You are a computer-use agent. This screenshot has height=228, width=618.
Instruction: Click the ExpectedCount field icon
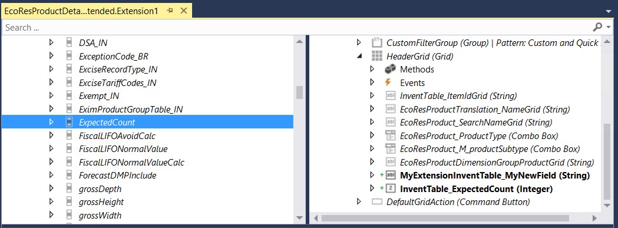[x=70, y=123]
